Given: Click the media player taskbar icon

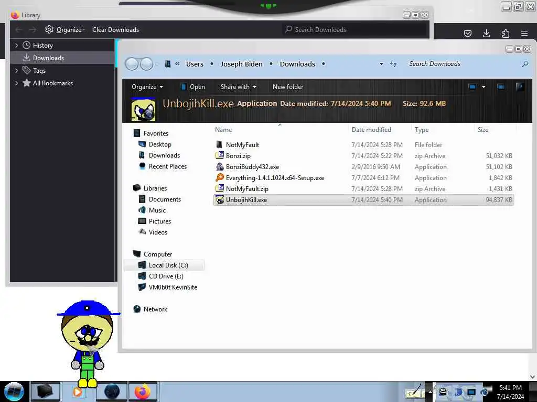Looking at the screenshot, I should 78,392.
